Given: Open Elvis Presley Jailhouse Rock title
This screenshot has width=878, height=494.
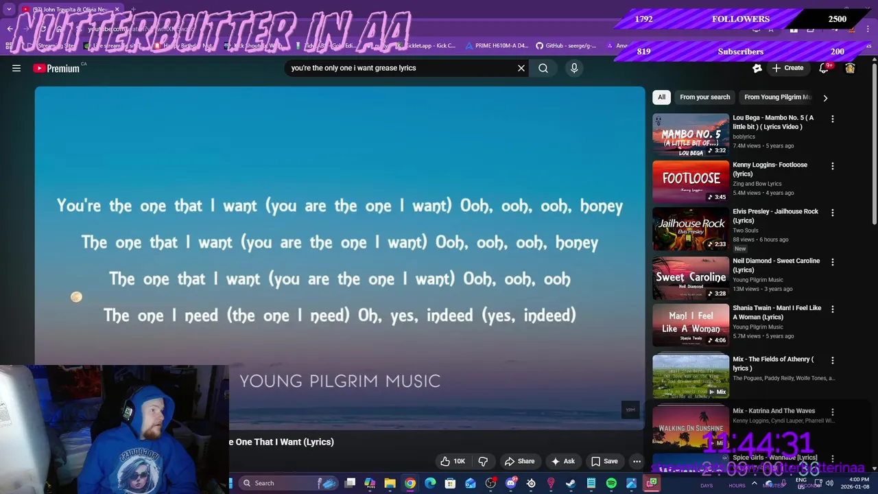Looking at the screenshot, I should (776, 216).
